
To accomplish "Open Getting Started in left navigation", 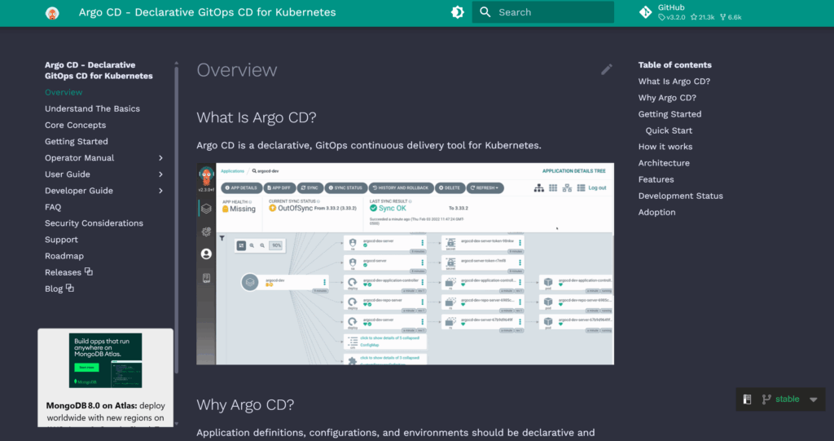I will click(77, 141).
